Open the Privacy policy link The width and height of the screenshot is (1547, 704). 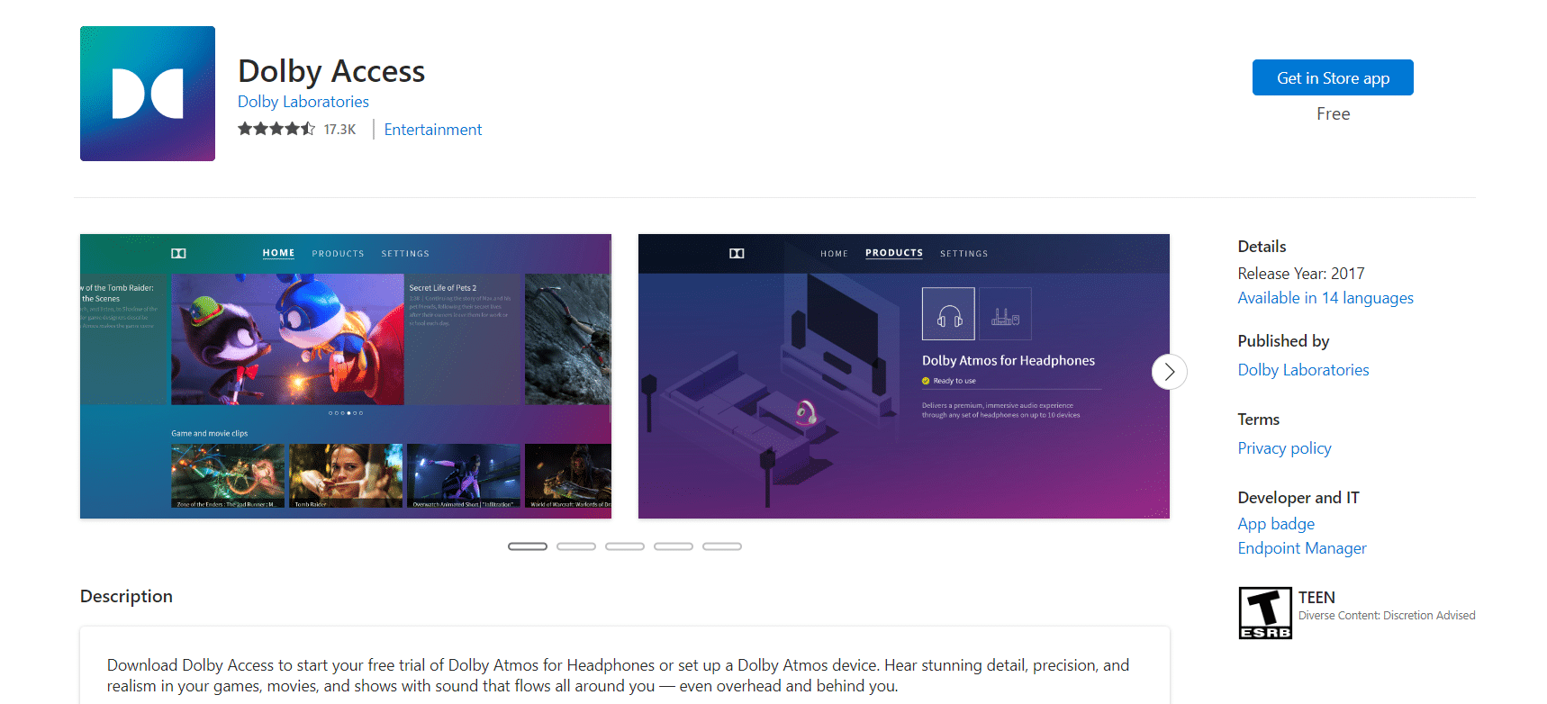(1284, 448)
